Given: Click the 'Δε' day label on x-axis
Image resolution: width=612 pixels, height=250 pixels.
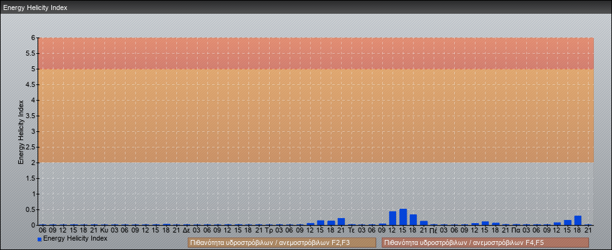Looking at the screenshot, I should tap(186, 230).
